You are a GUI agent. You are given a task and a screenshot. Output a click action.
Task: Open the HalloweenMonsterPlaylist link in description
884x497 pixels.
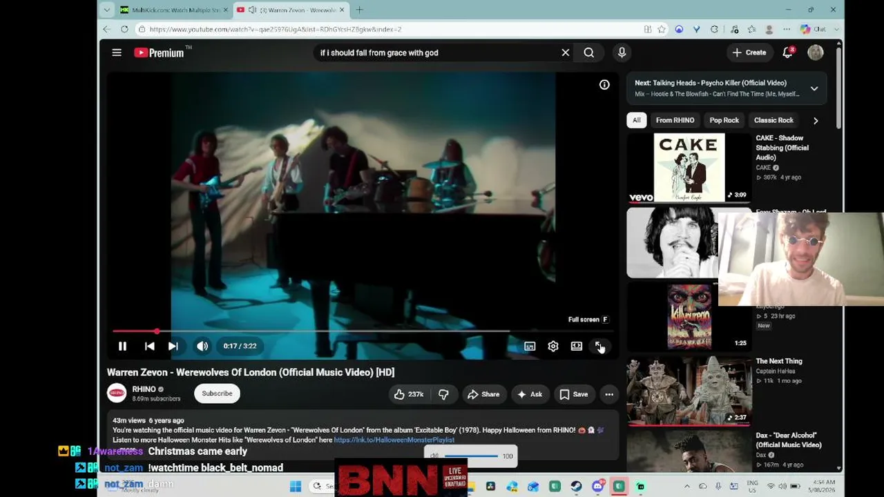click(394, 440)
